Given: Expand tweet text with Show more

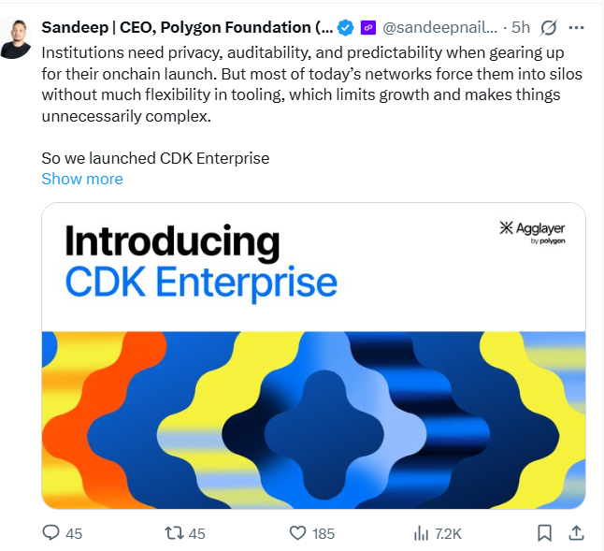Looking at the screenshot, I should 82,179.
